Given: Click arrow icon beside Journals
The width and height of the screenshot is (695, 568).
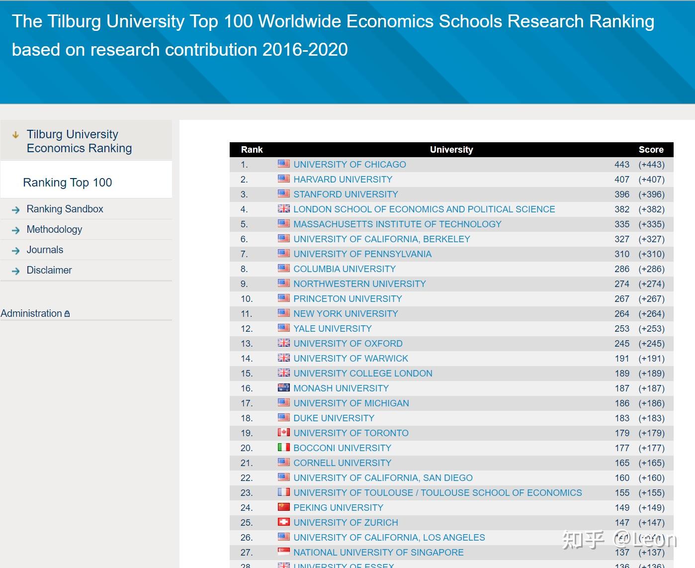Looking at the screenshot, I should pyautogui.click(x=16, y=251).
